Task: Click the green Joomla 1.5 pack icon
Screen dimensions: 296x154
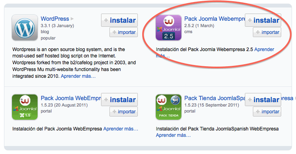Action: coord(25,107)
